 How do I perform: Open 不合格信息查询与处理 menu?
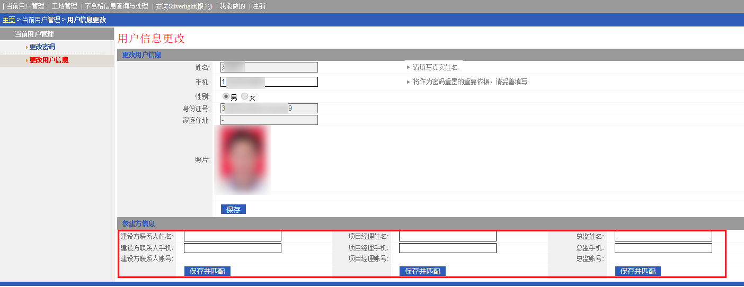117,6
